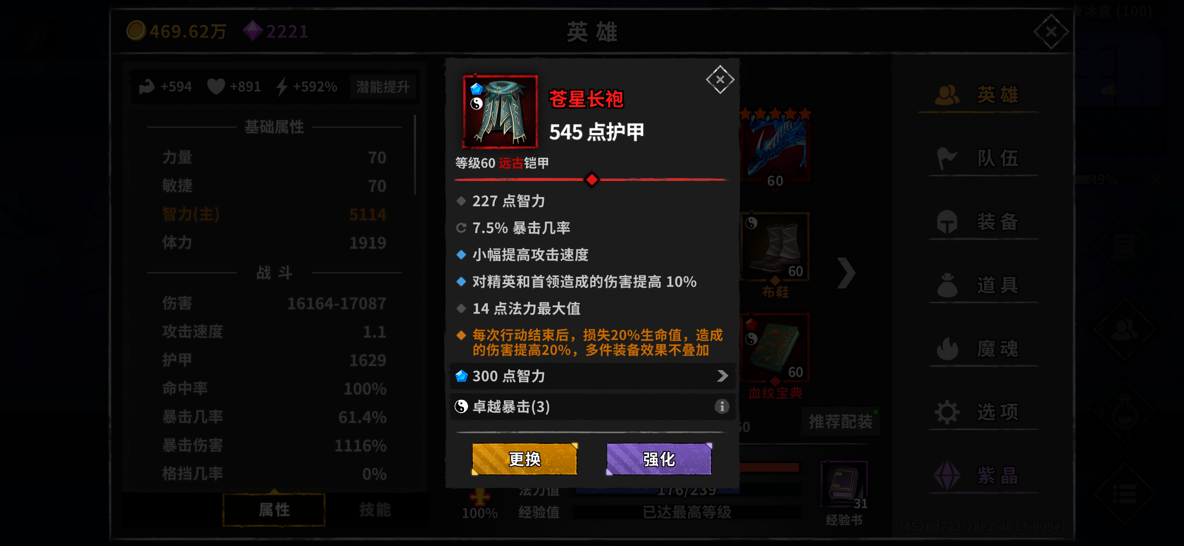Open the 装备 helmet icon
The height and width of the screenshot is (546, 1184).
coord(947,221)
